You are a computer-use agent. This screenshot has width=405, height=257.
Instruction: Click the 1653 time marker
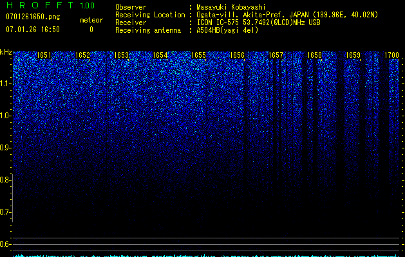point(122,55)
